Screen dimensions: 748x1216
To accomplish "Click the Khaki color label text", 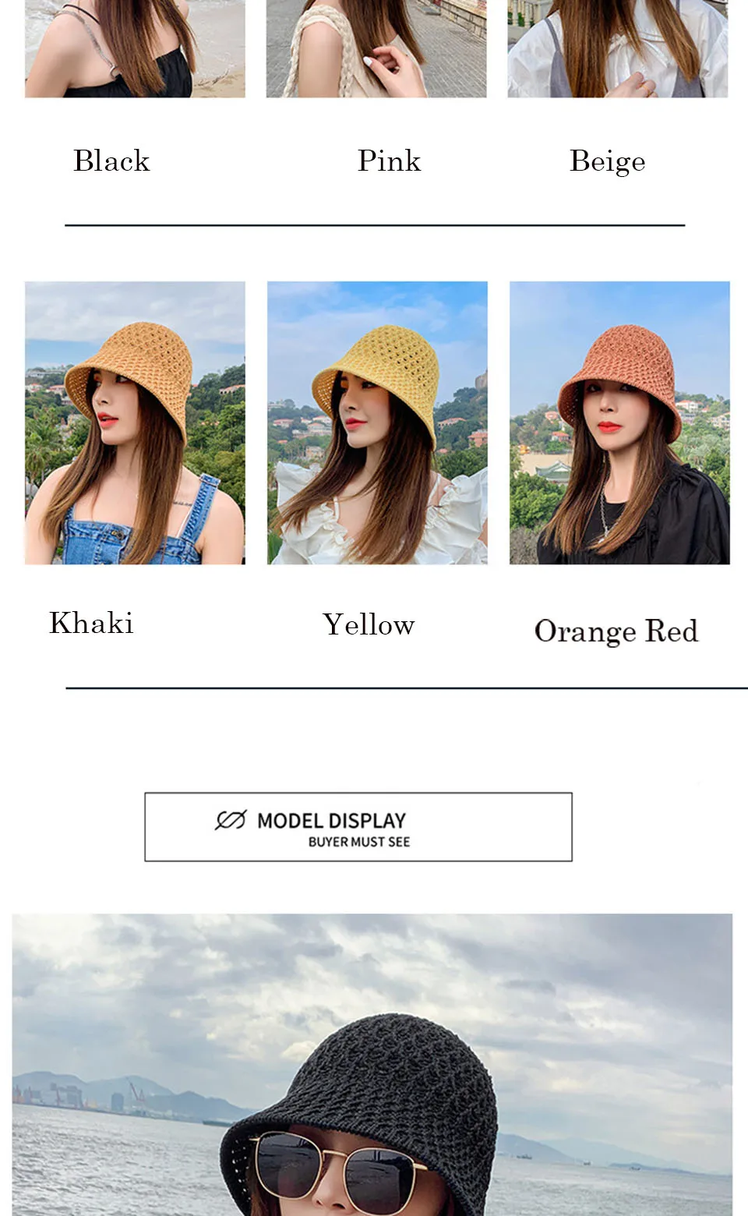I will point(91,623).
